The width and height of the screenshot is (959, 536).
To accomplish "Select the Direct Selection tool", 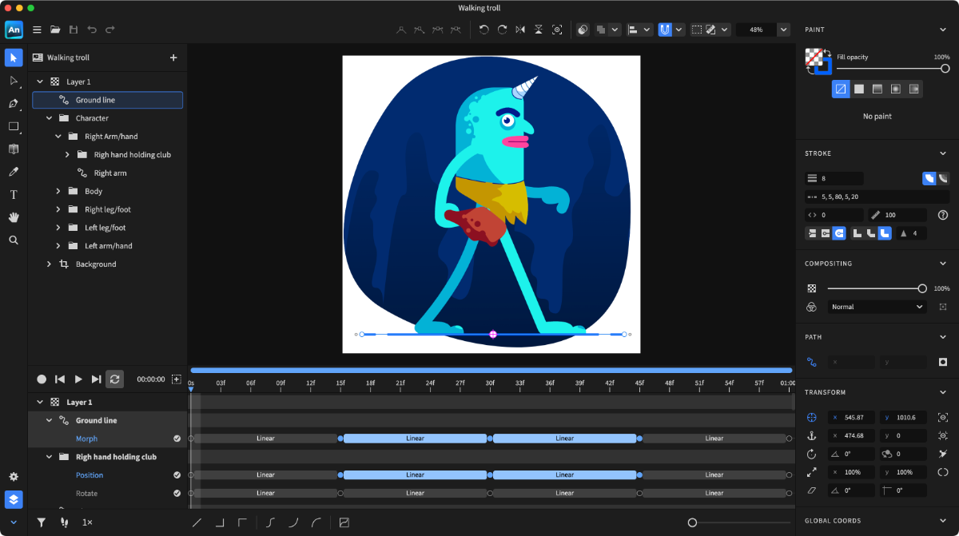I will point(14,81).
